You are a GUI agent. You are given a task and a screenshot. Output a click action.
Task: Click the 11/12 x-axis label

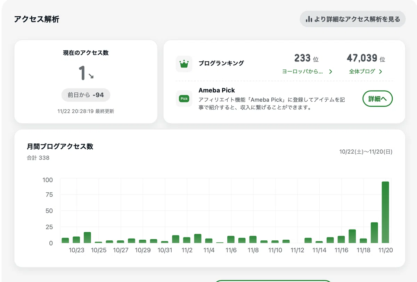tap(297, 250)
